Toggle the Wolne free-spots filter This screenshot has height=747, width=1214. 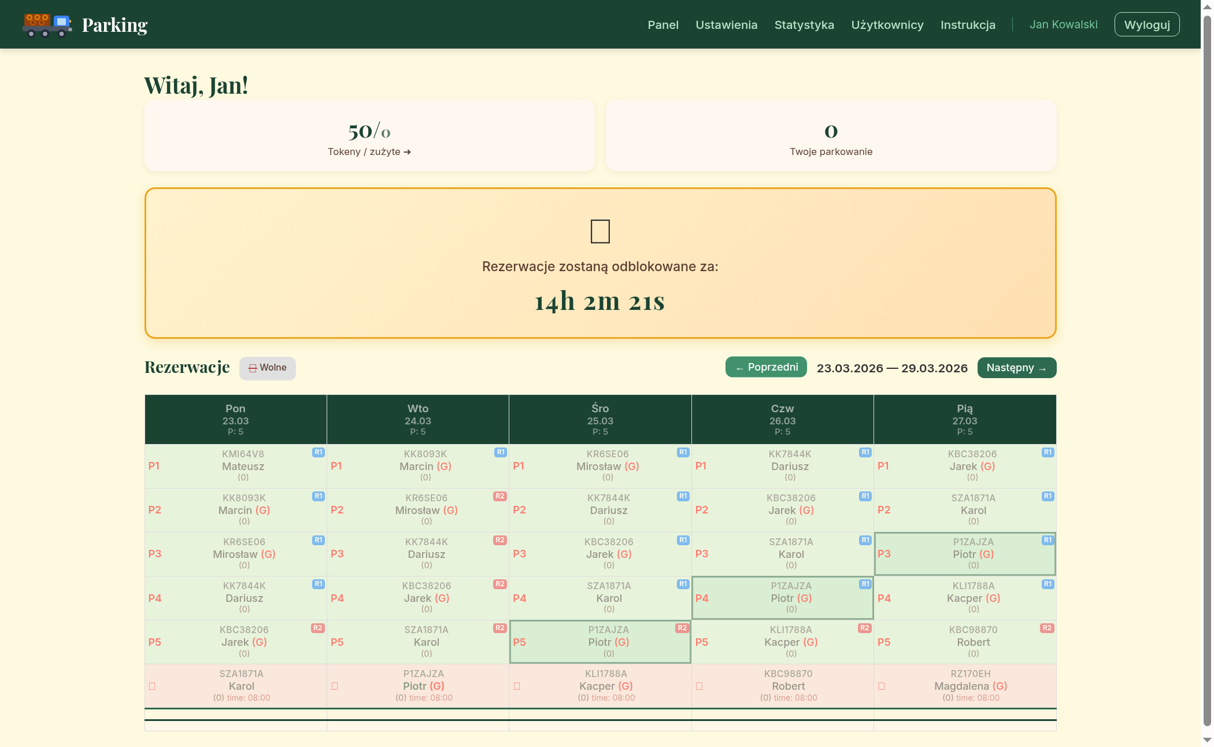pos(268,368)
